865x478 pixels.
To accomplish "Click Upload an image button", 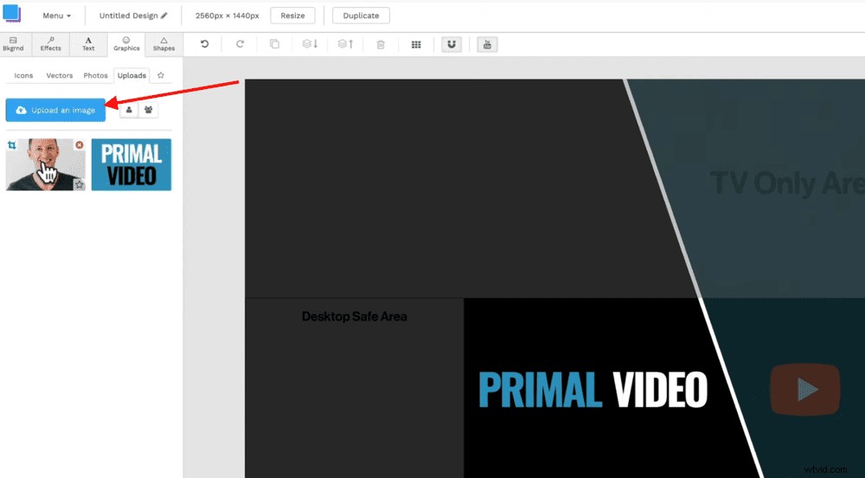I will pyautogui.click(x=55, y=111).
